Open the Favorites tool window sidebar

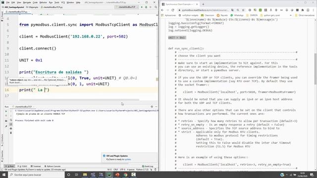pos(2,156)
